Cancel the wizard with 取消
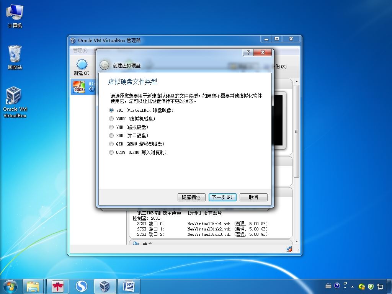The image size is (392, 294). click(253, 197)
